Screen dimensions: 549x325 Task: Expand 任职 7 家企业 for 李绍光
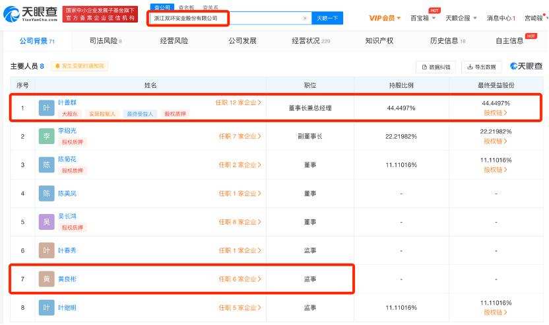(x=240, y=136)
